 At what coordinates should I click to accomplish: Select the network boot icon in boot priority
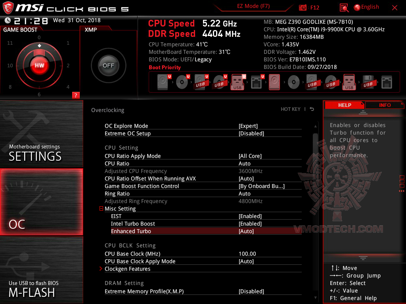click(x=256, y=82)
